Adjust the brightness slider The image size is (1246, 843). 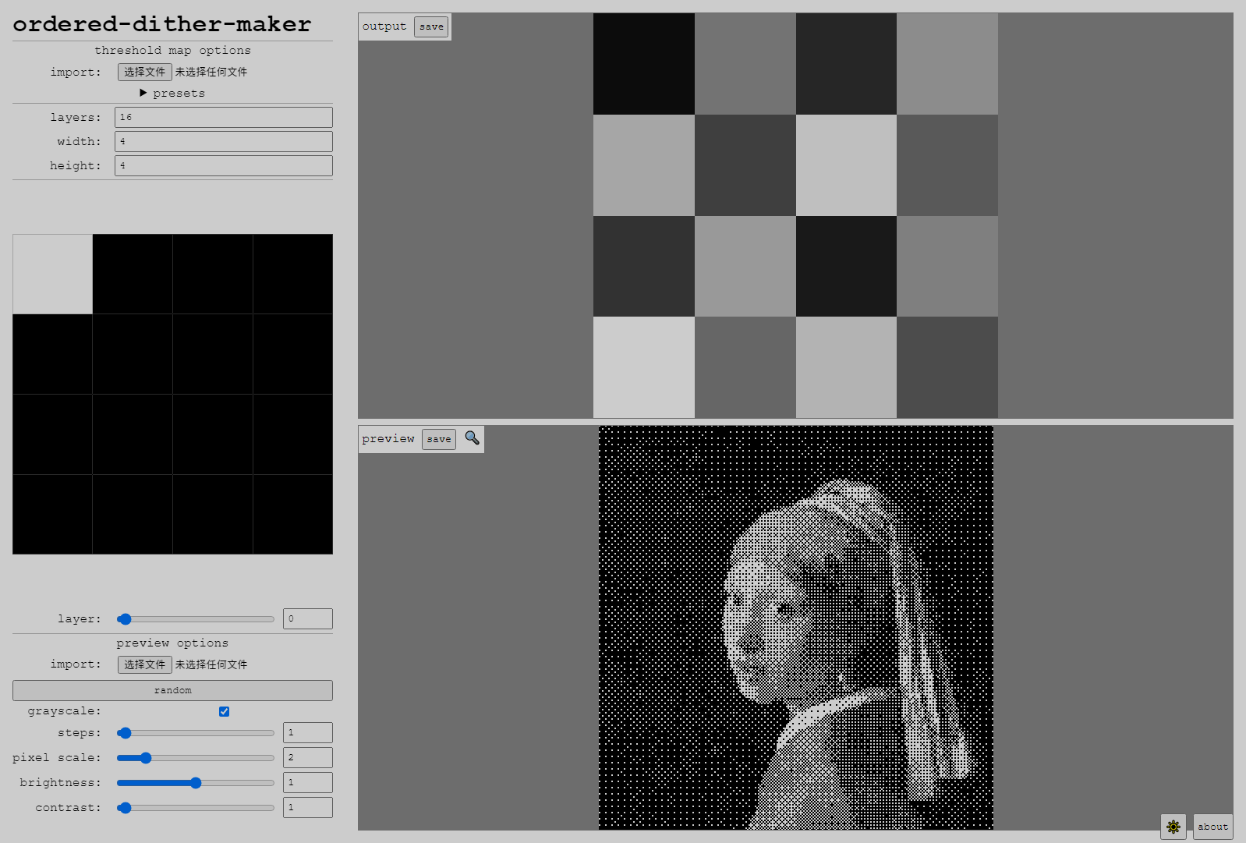[196, 783]
